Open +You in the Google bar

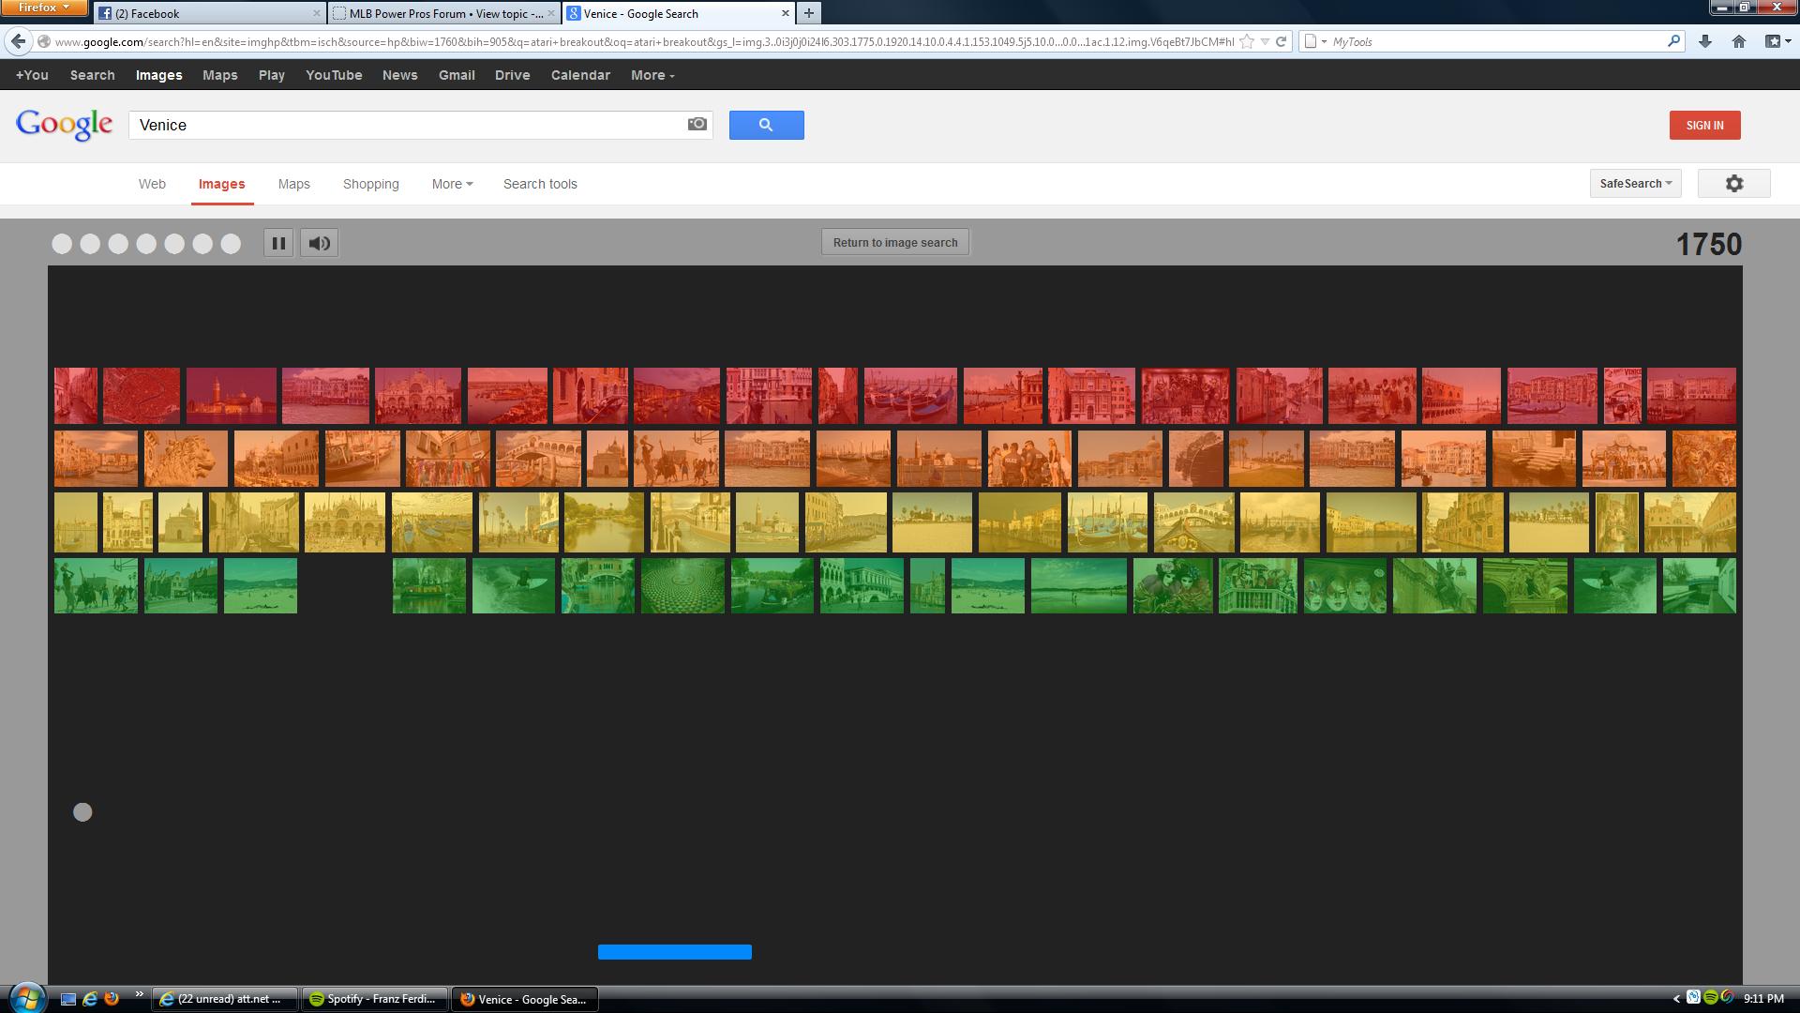(x=32, y=75)
